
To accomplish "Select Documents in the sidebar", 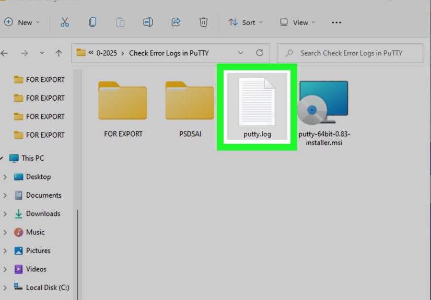I will point(38,195).
